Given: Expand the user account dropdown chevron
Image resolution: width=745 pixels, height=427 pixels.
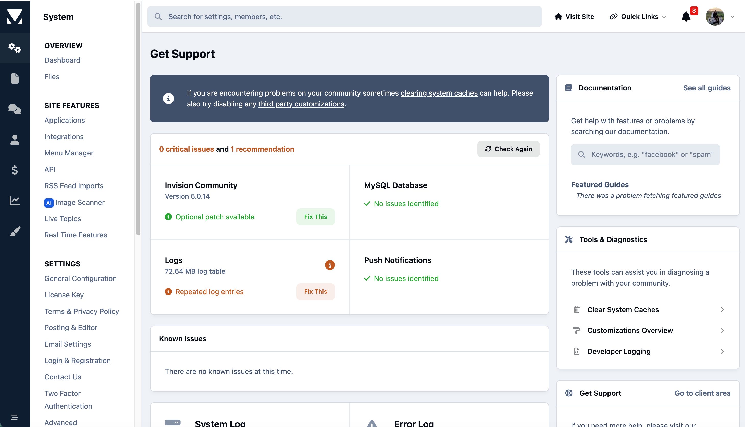Looking at the screenshot, I should pos(732,17).
